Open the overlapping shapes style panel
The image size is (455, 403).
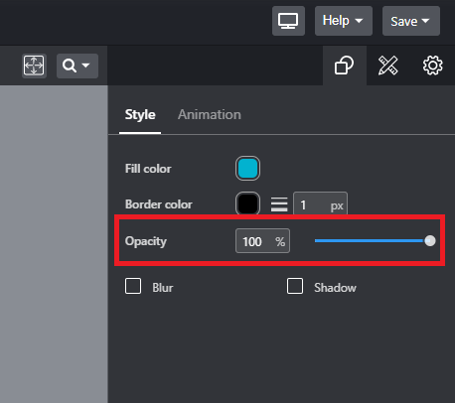click(344, 66)
